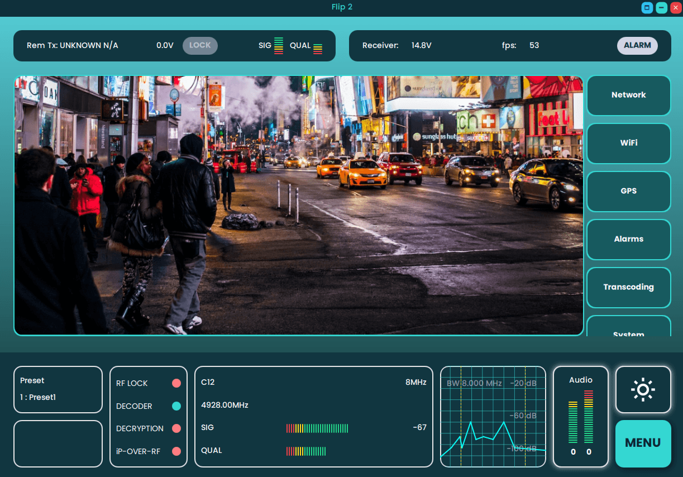Click the top-bar QUAL level meter

tap(318, 49)
